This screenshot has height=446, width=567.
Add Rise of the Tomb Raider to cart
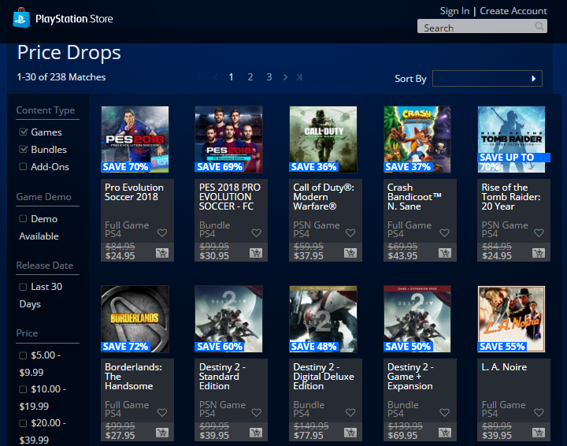tap(539, 253)
